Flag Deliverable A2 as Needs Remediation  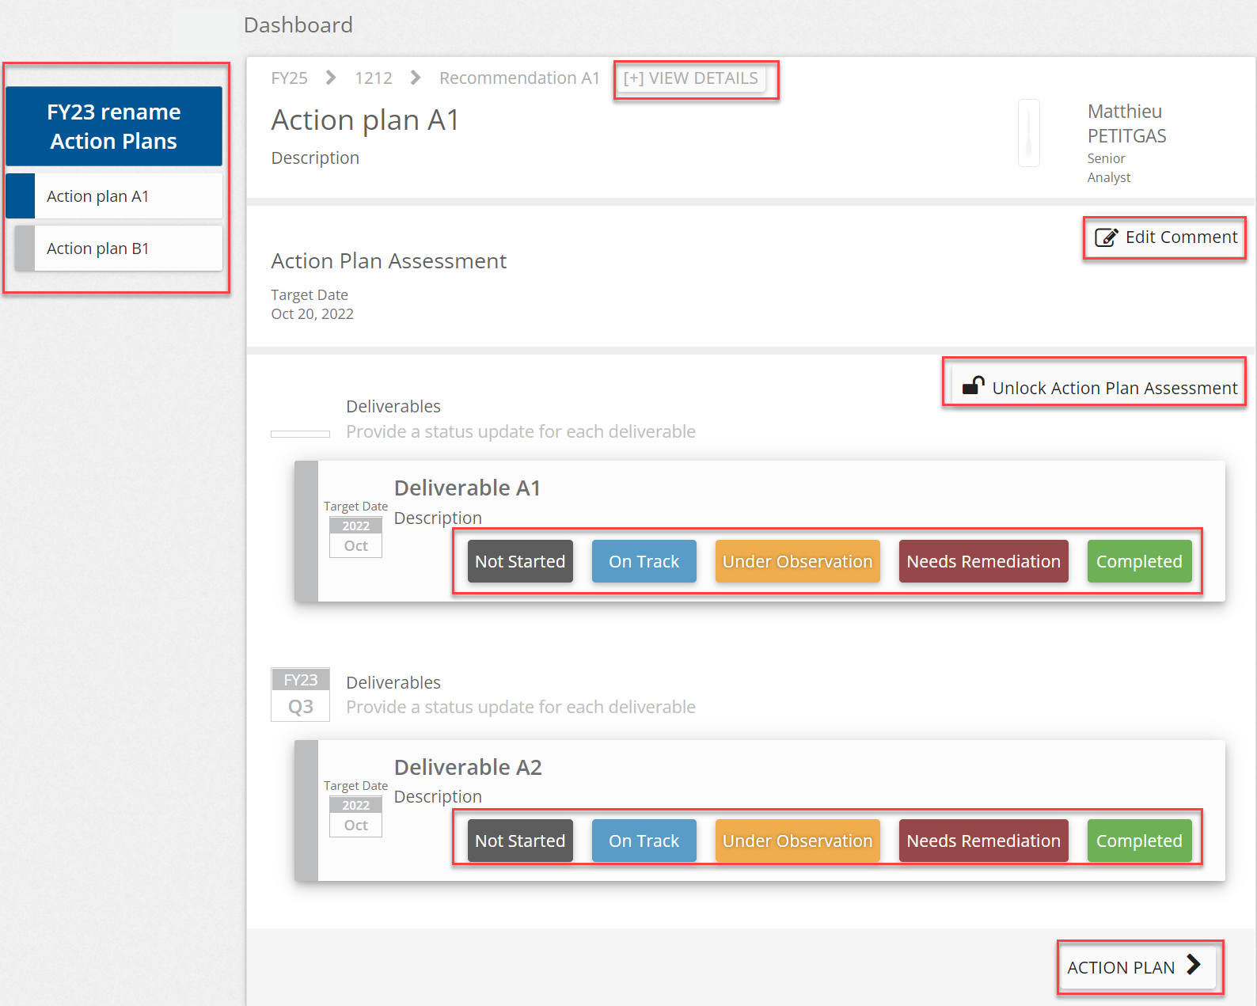983,841
